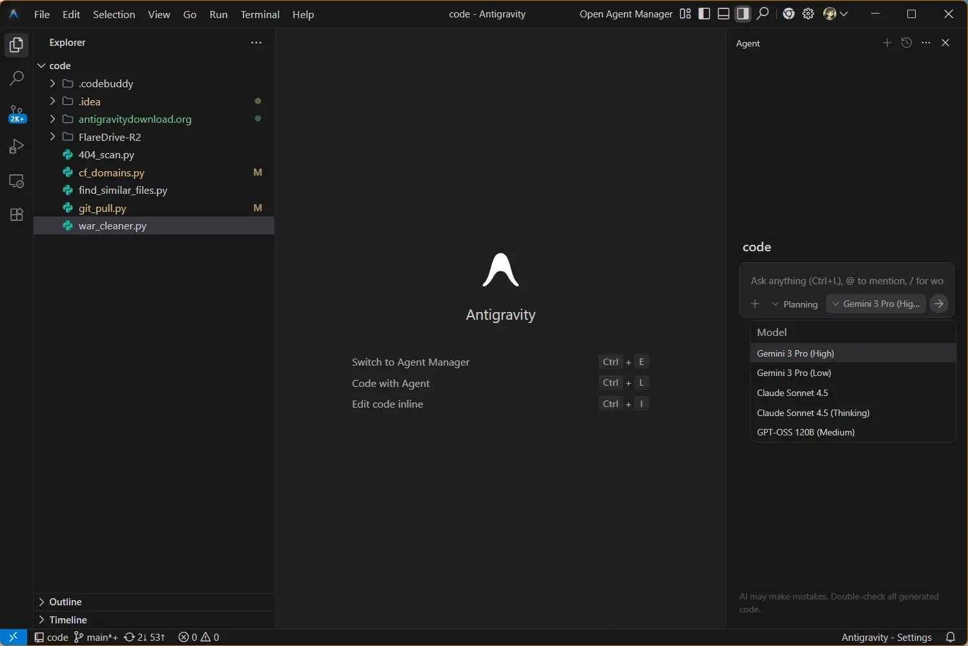Click Code with Agent shortcut
Screen dimensions: 968x646
pos(391,384)
